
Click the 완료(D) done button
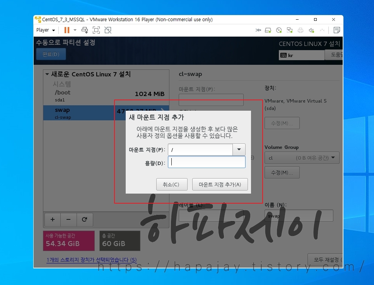(x=51, y=54)
